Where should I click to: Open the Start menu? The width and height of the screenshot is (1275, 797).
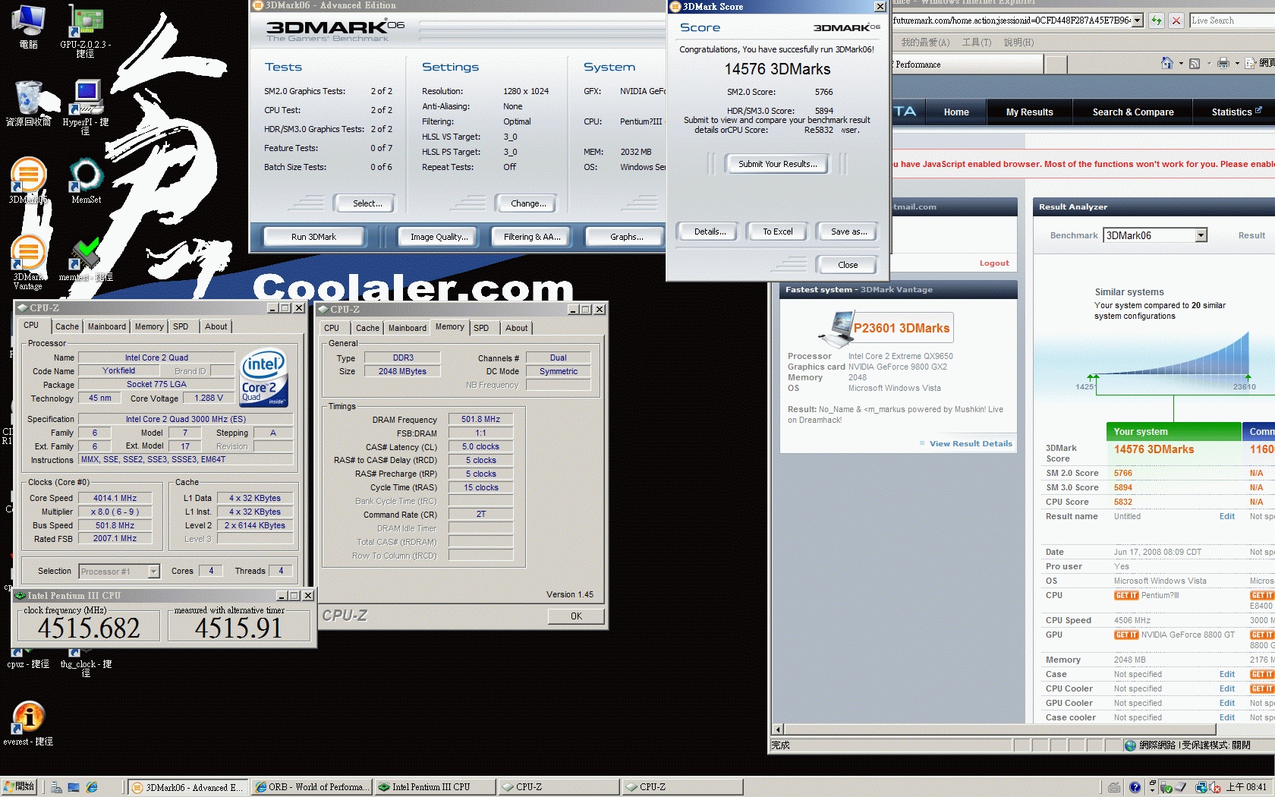tap(20, 786)
